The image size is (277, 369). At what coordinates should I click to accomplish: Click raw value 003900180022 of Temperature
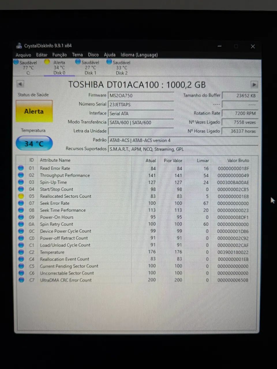coord(233,252)
